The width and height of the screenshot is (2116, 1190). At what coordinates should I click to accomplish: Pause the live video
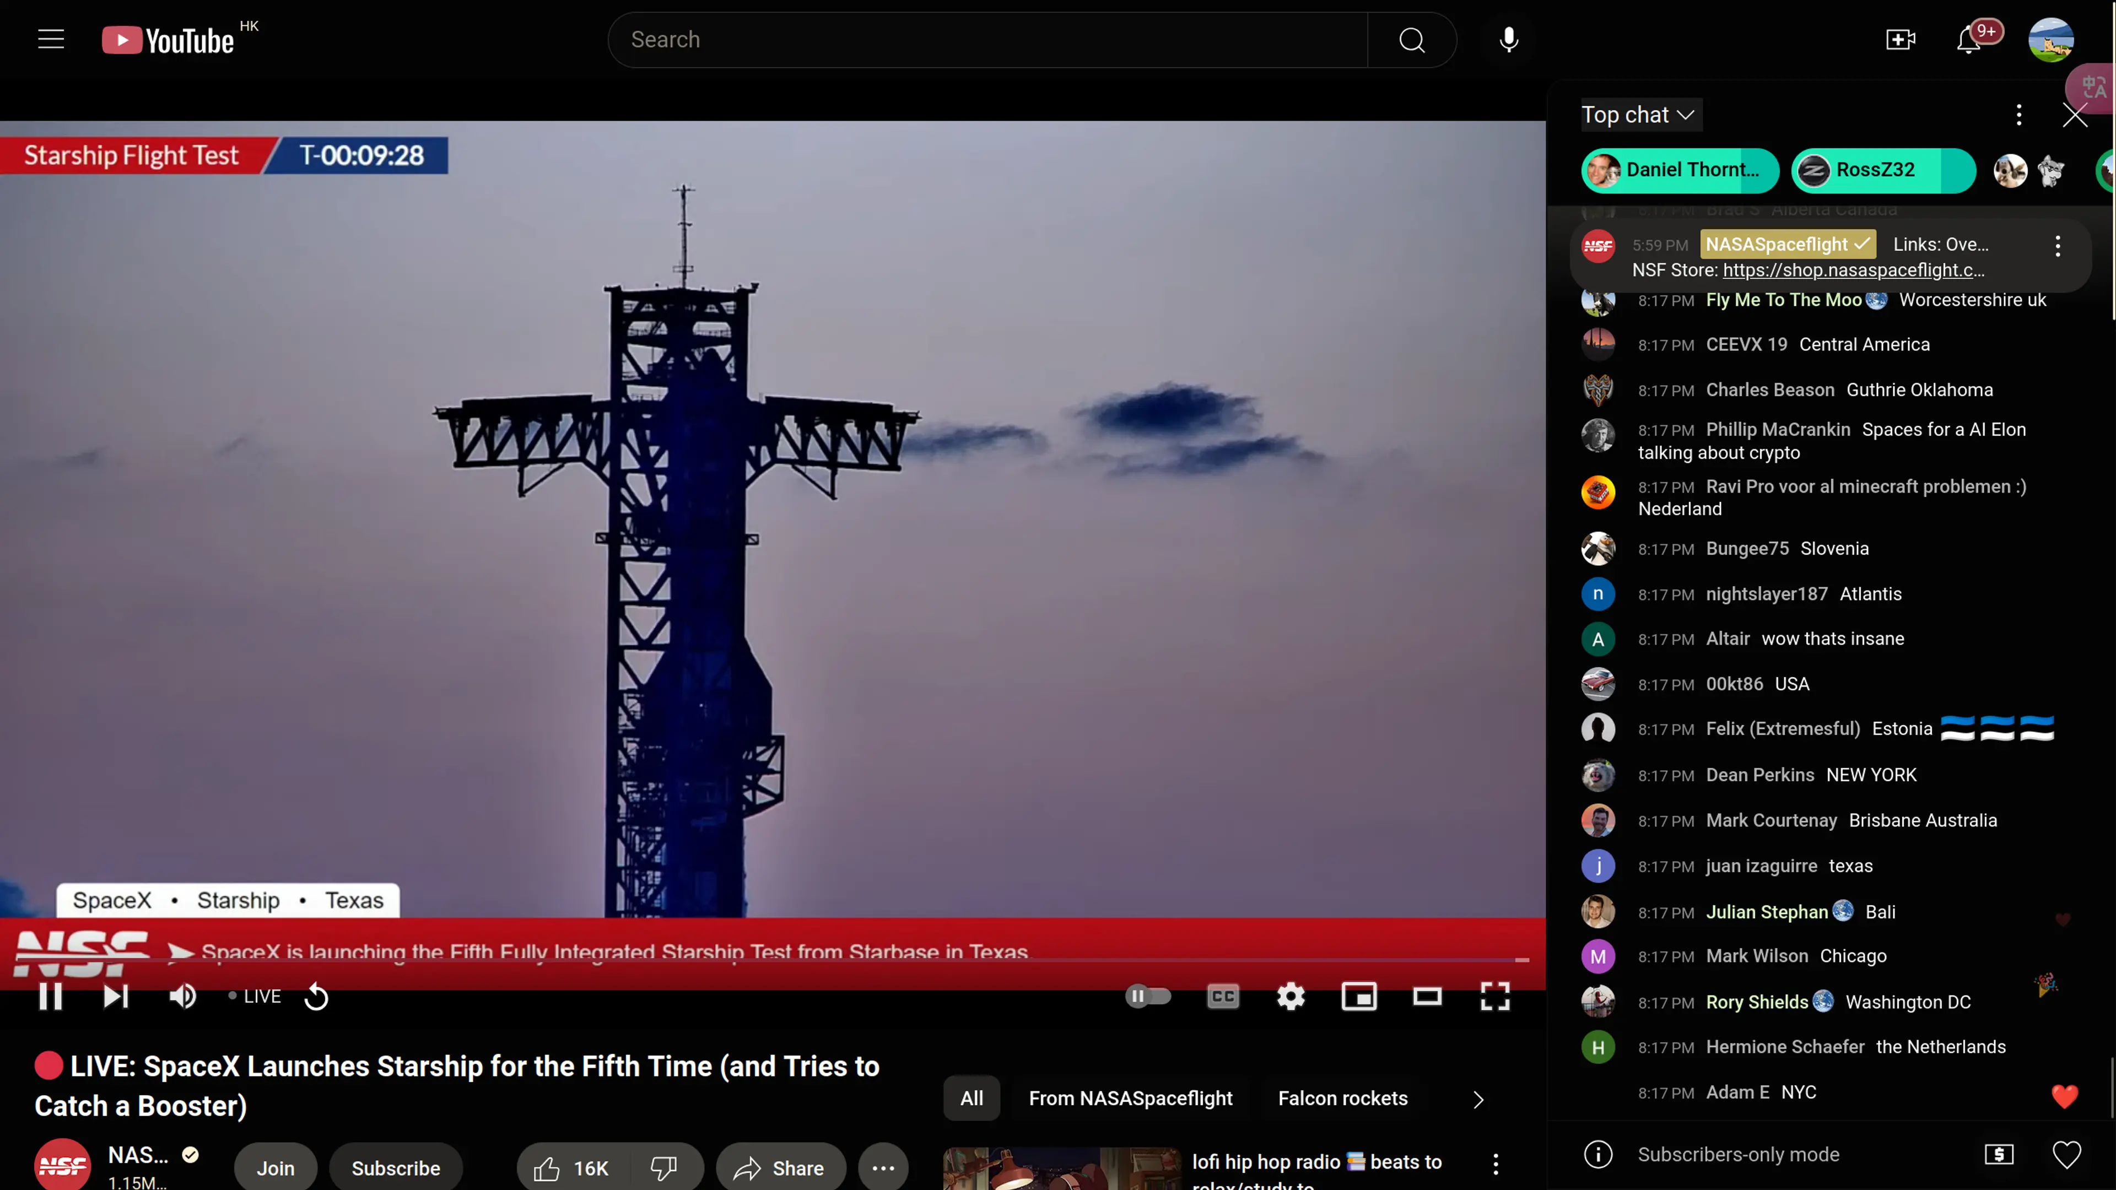tap(51, 996)
